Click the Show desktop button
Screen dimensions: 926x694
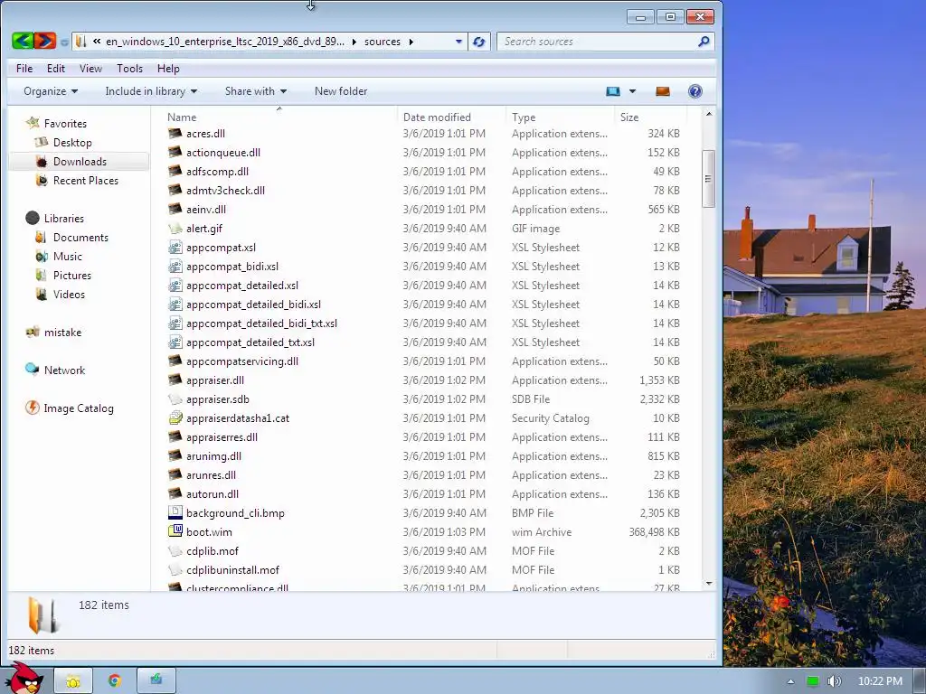920,681
